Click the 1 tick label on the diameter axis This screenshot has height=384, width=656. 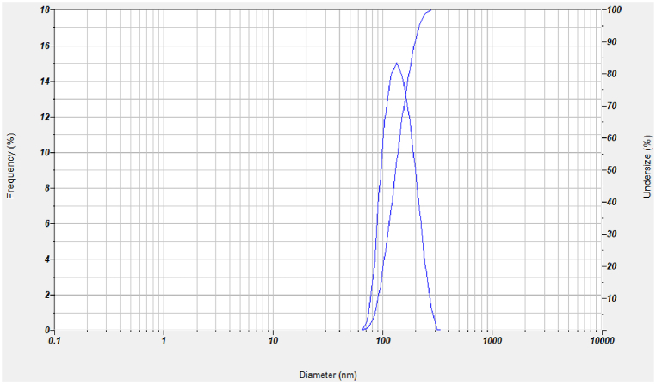[x=164, y=341]
